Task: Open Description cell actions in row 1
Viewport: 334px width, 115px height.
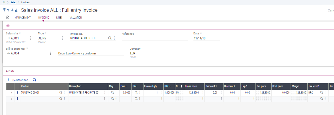Action: [x=104, y=92]
